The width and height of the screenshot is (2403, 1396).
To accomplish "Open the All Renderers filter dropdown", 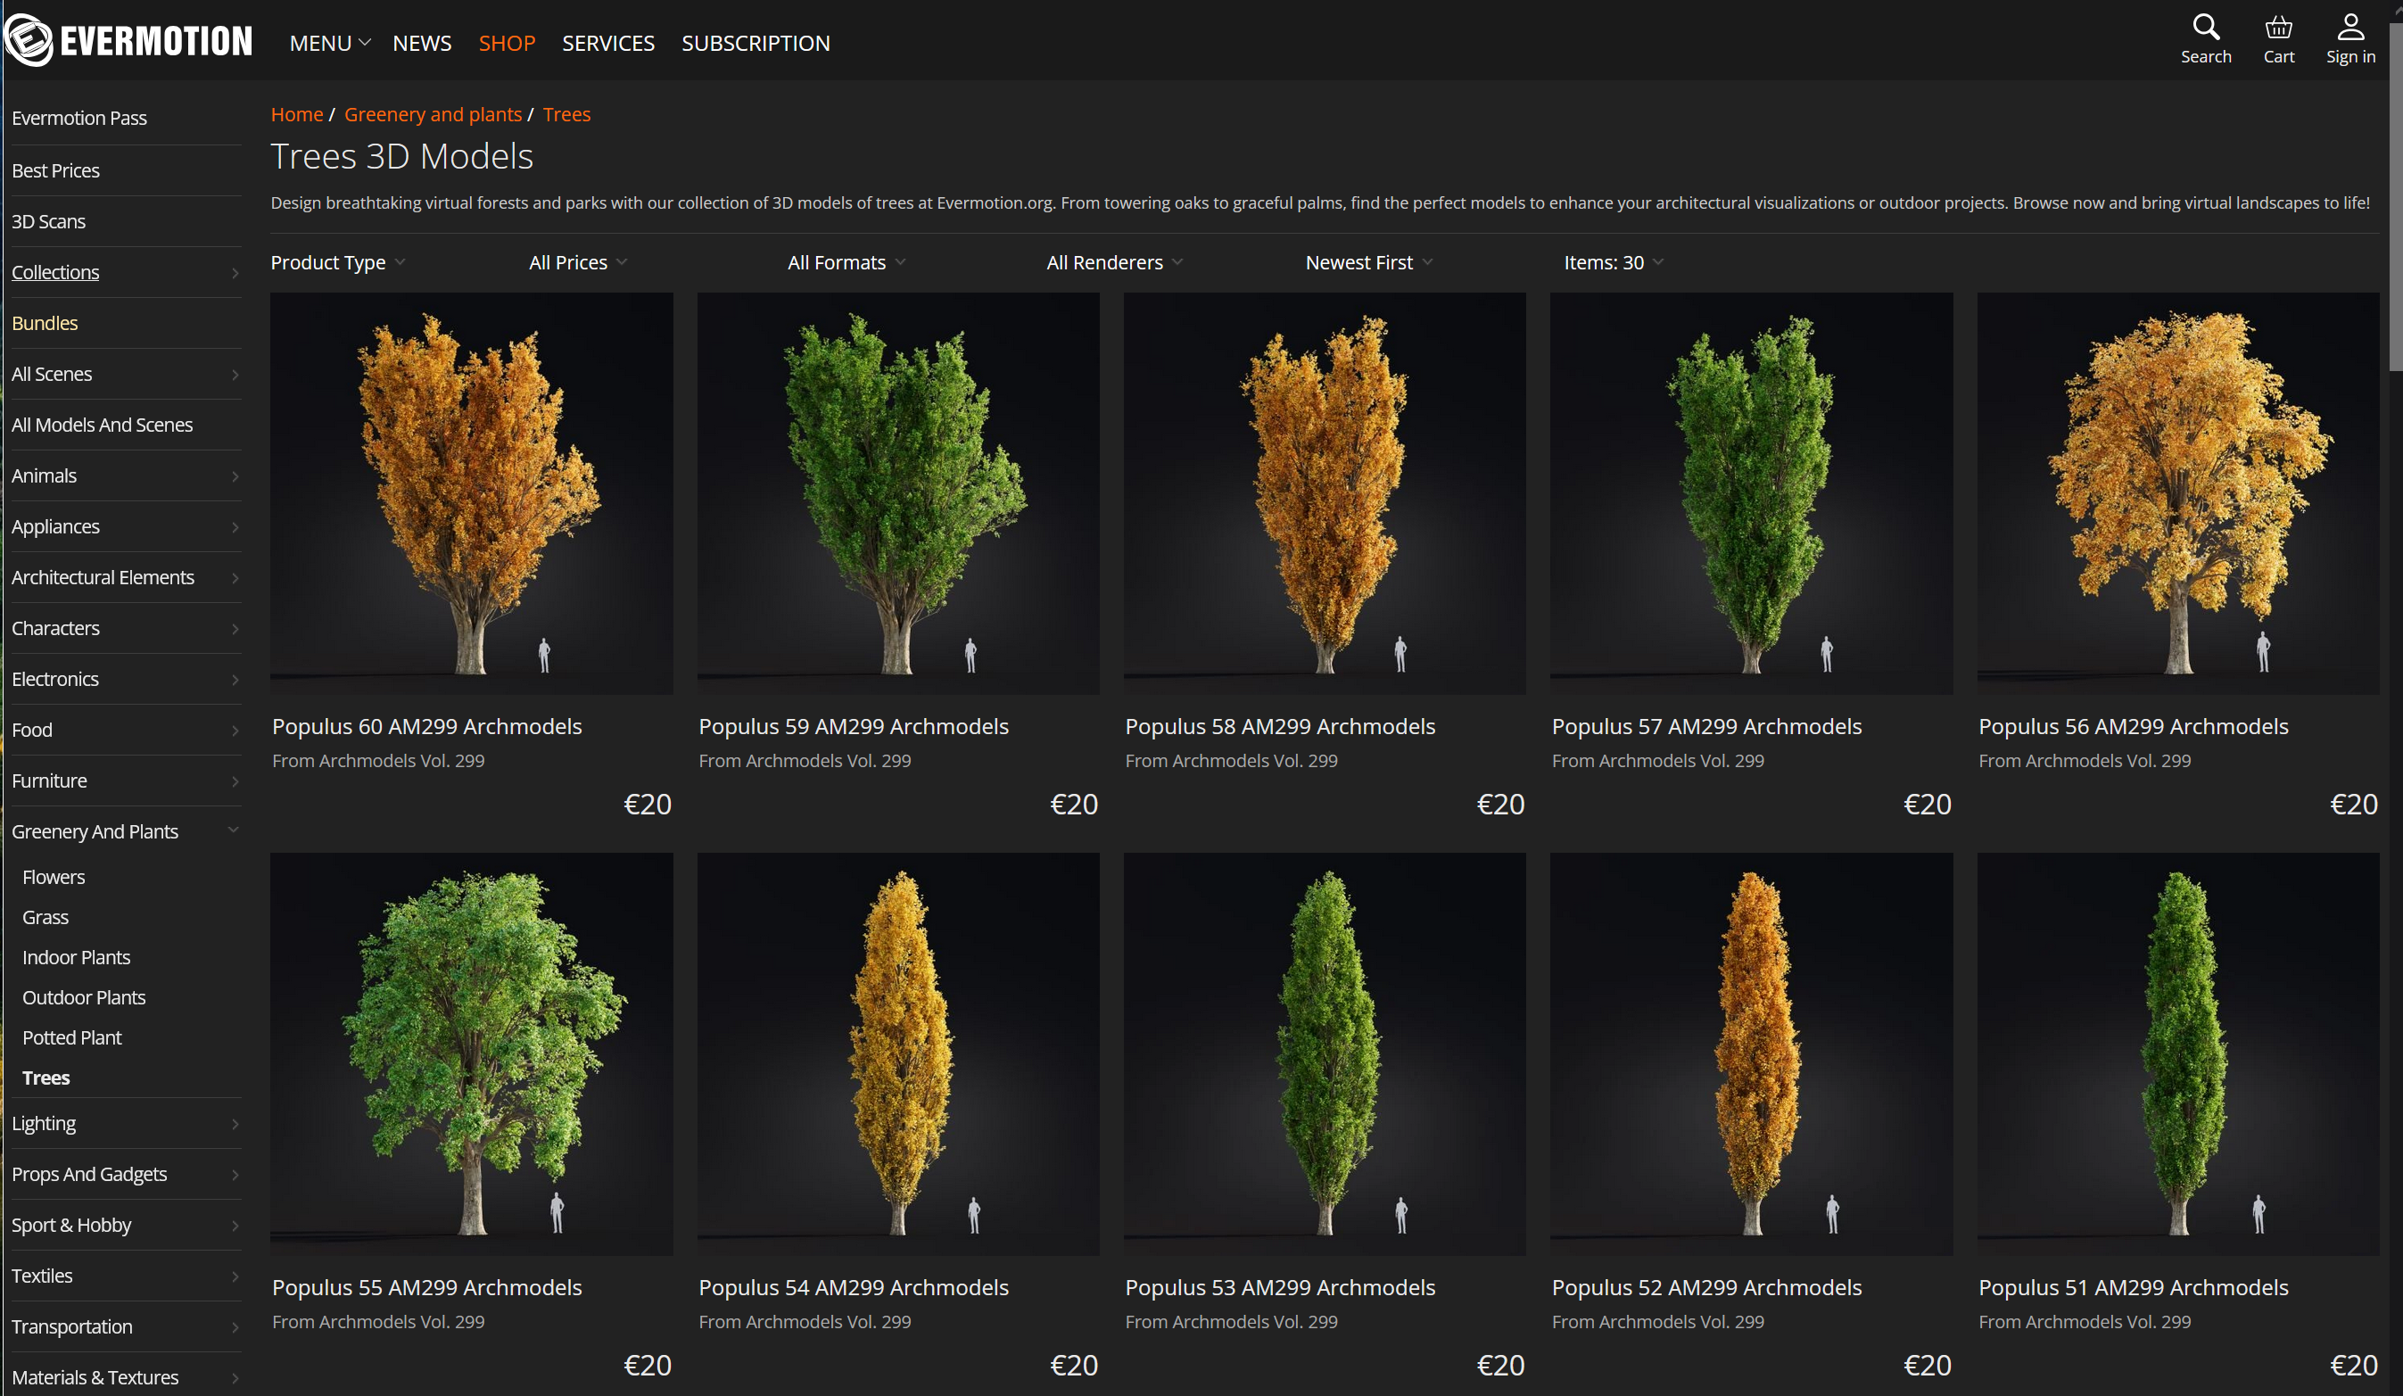I will click(1115, 262).
